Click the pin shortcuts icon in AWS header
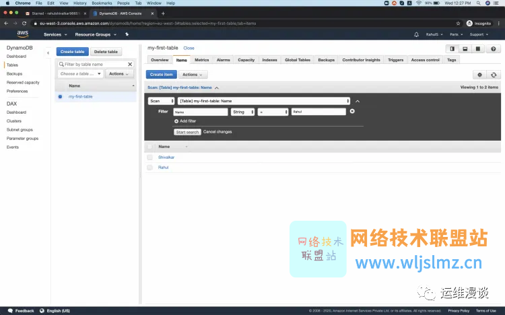 point(127,34)
